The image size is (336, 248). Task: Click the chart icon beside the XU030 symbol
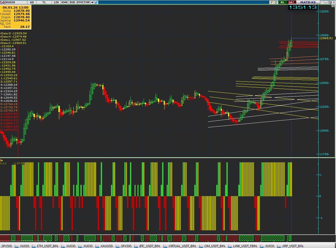(3, 2)
